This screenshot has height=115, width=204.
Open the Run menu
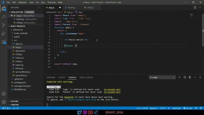tap(43, 2)
